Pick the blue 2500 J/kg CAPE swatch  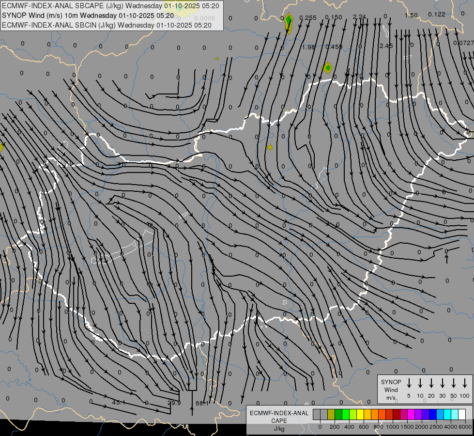pos(433,415)
